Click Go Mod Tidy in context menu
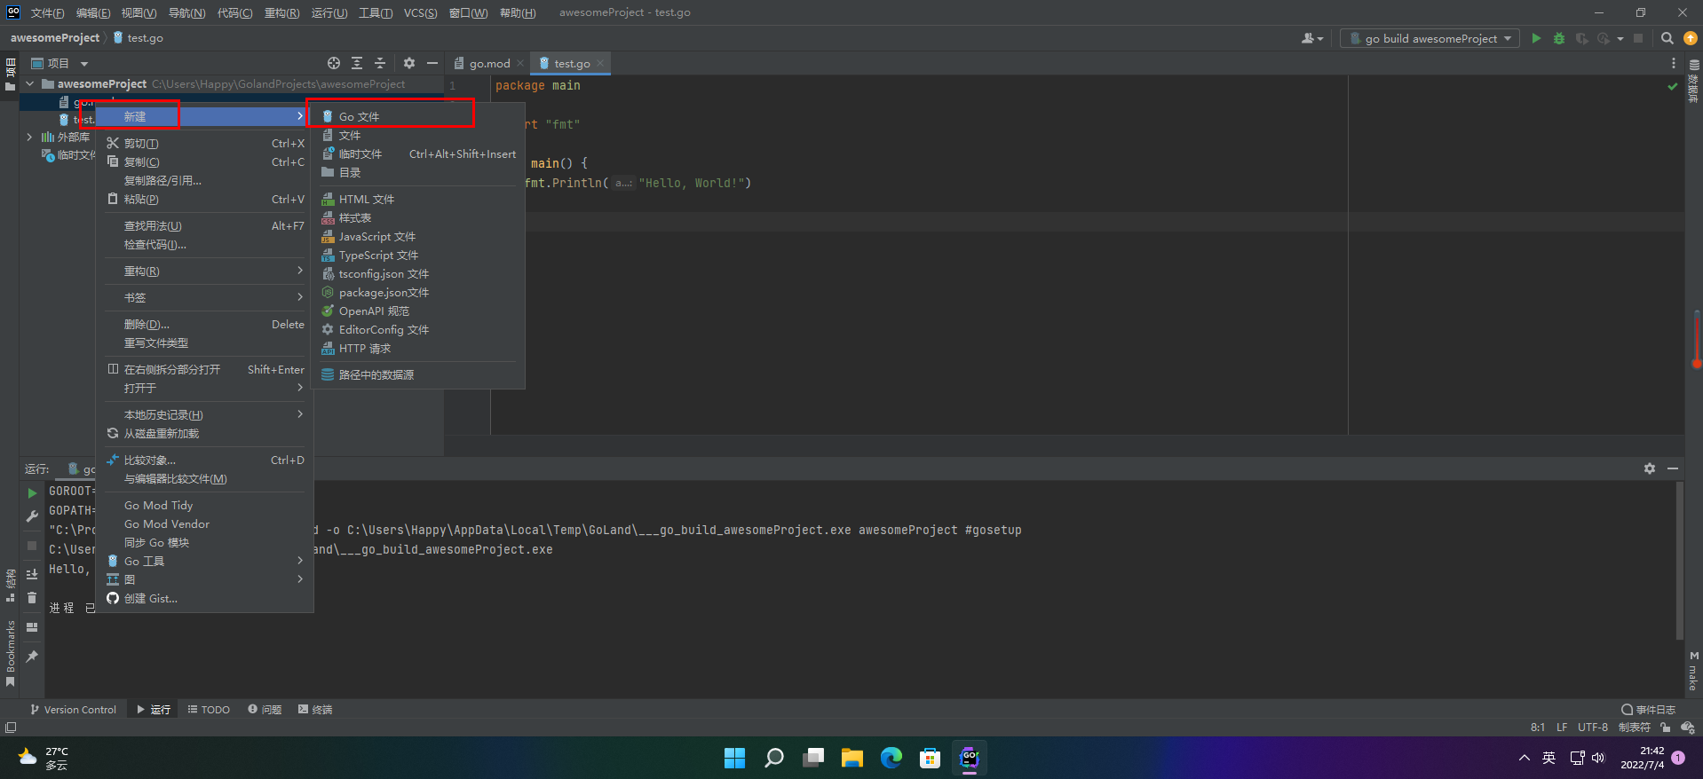The width and height of the screenshot is (1703, 779). [205, 505]
